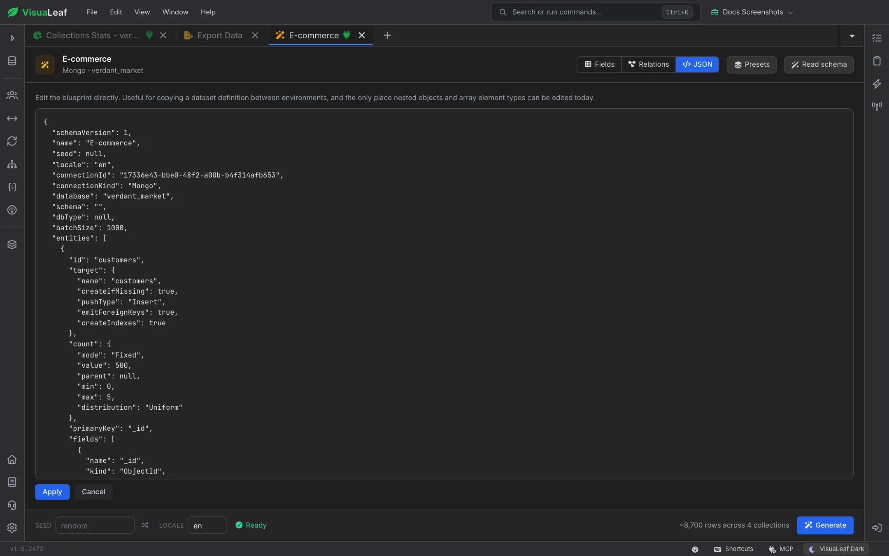Open the stacked layers icon in sidebar
This screenshot has width=889, height=556.
pos(12,245)
